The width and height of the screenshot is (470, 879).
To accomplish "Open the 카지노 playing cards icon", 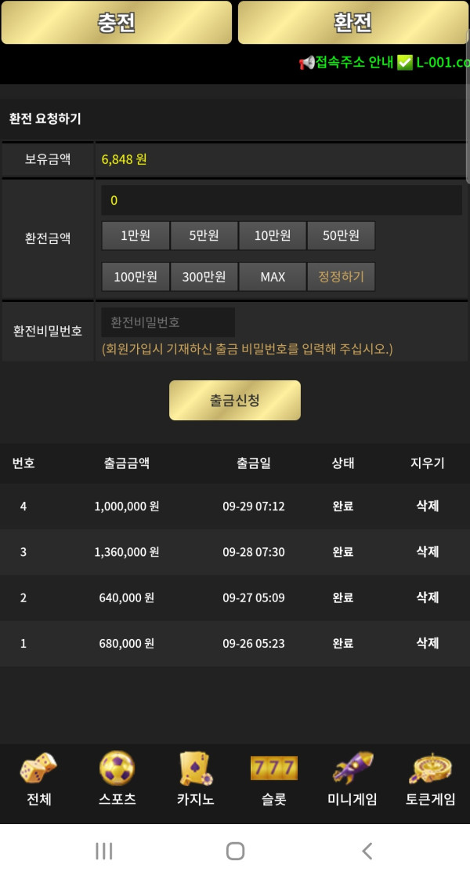I will tap(195, 770).
